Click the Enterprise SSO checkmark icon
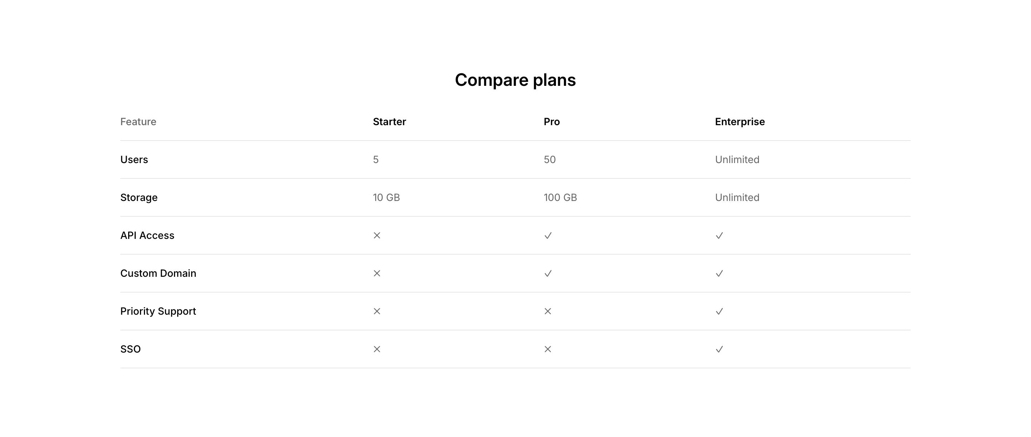The image size is (1031, 437). coord(719,349)
